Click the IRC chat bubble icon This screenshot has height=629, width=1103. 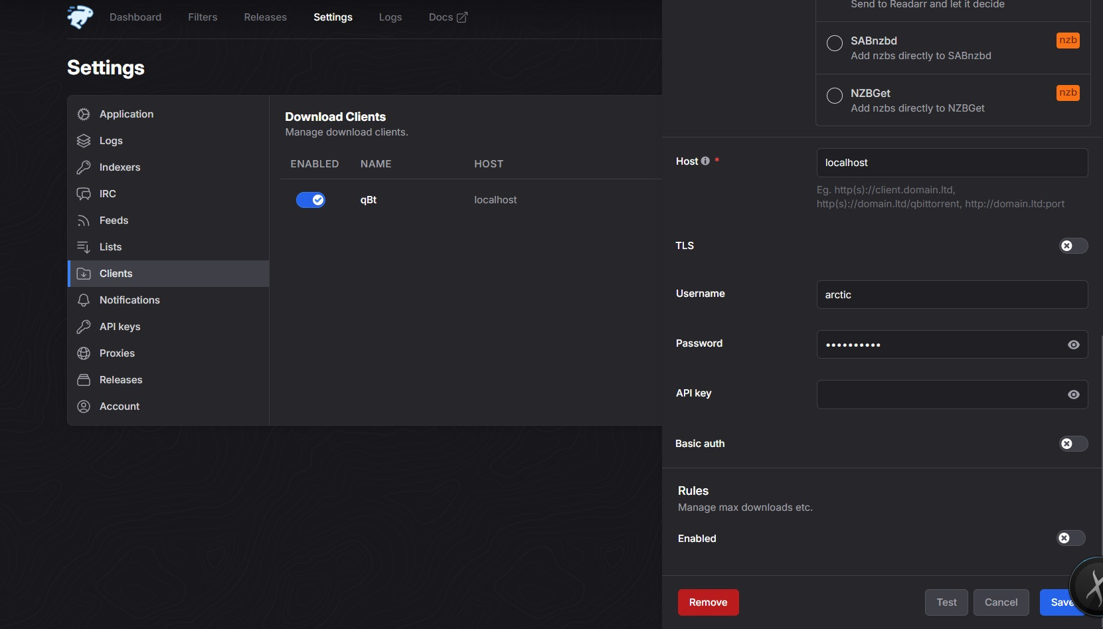84,194
